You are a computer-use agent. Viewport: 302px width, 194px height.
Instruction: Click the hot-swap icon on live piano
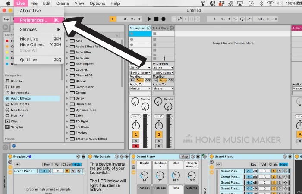(78, 156)
